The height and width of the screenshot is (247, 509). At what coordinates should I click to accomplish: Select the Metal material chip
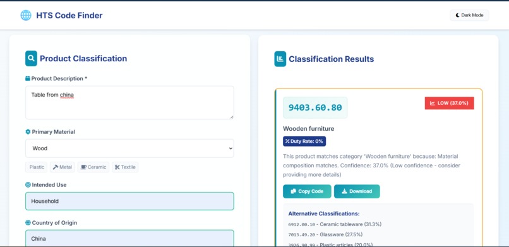pos(63,167)
